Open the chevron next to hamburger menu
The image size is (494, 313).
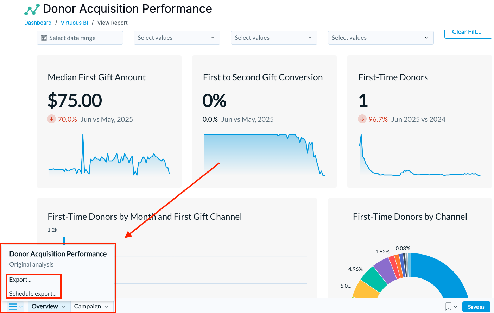[21, 307]
